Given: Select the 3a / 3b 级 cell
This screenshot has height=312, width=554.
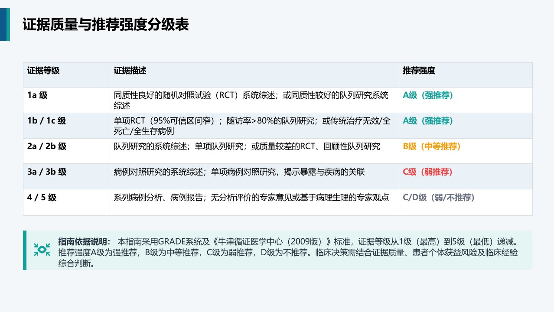Looking at the screenshot, I should (x=47, y=172).
